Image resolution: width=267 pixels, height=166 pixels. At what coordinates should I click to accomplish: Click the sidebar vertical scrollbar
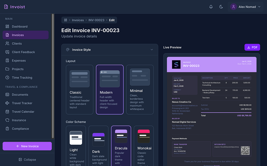(x=53, y=76)
